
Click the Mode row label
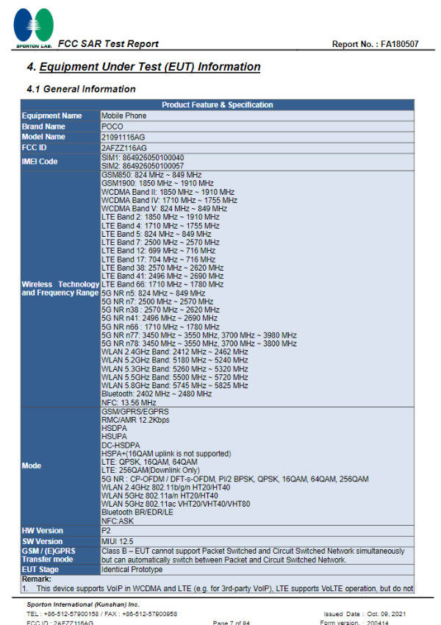point(32,465)
